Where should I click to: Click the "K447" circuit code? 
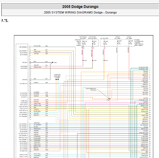(x=47, y=133)
